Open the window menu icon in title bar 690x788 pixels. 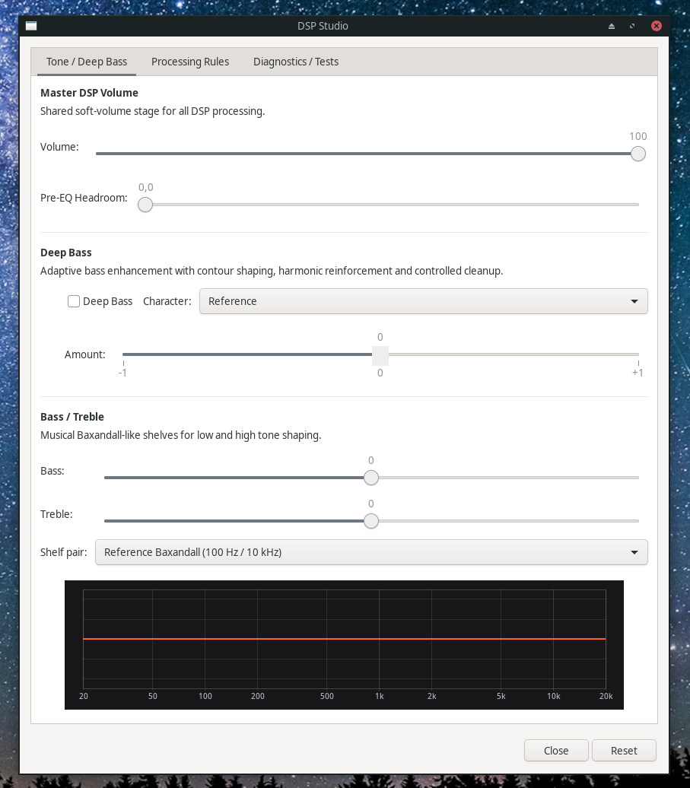pos(31,26)
